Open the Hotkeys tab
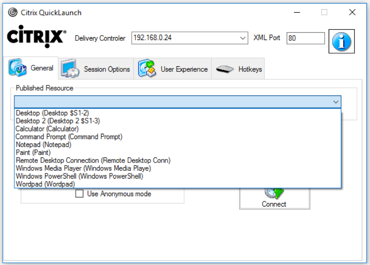The width and height of the screenshot is (370, 265). coord(238,69)
